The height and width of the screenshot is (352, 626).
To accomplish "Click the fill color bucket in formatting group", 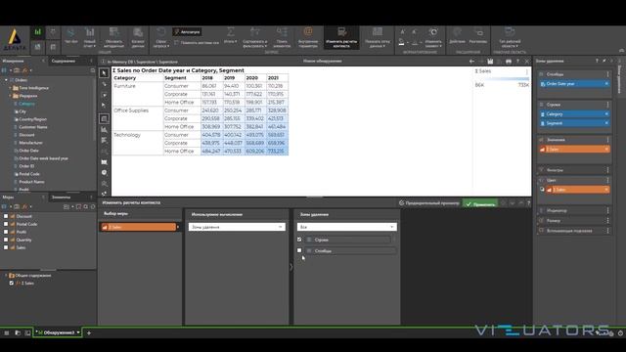I will pos(401,41).
